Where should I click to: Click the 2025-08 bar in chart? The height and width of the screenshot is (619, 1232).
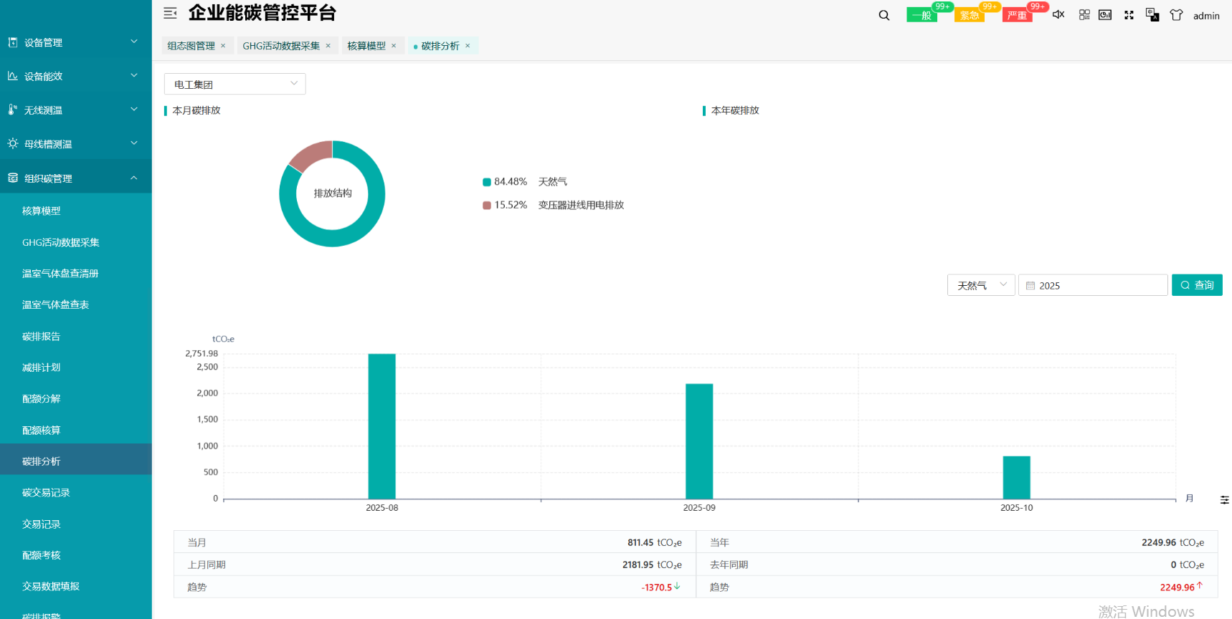click(x=382, y=426)
